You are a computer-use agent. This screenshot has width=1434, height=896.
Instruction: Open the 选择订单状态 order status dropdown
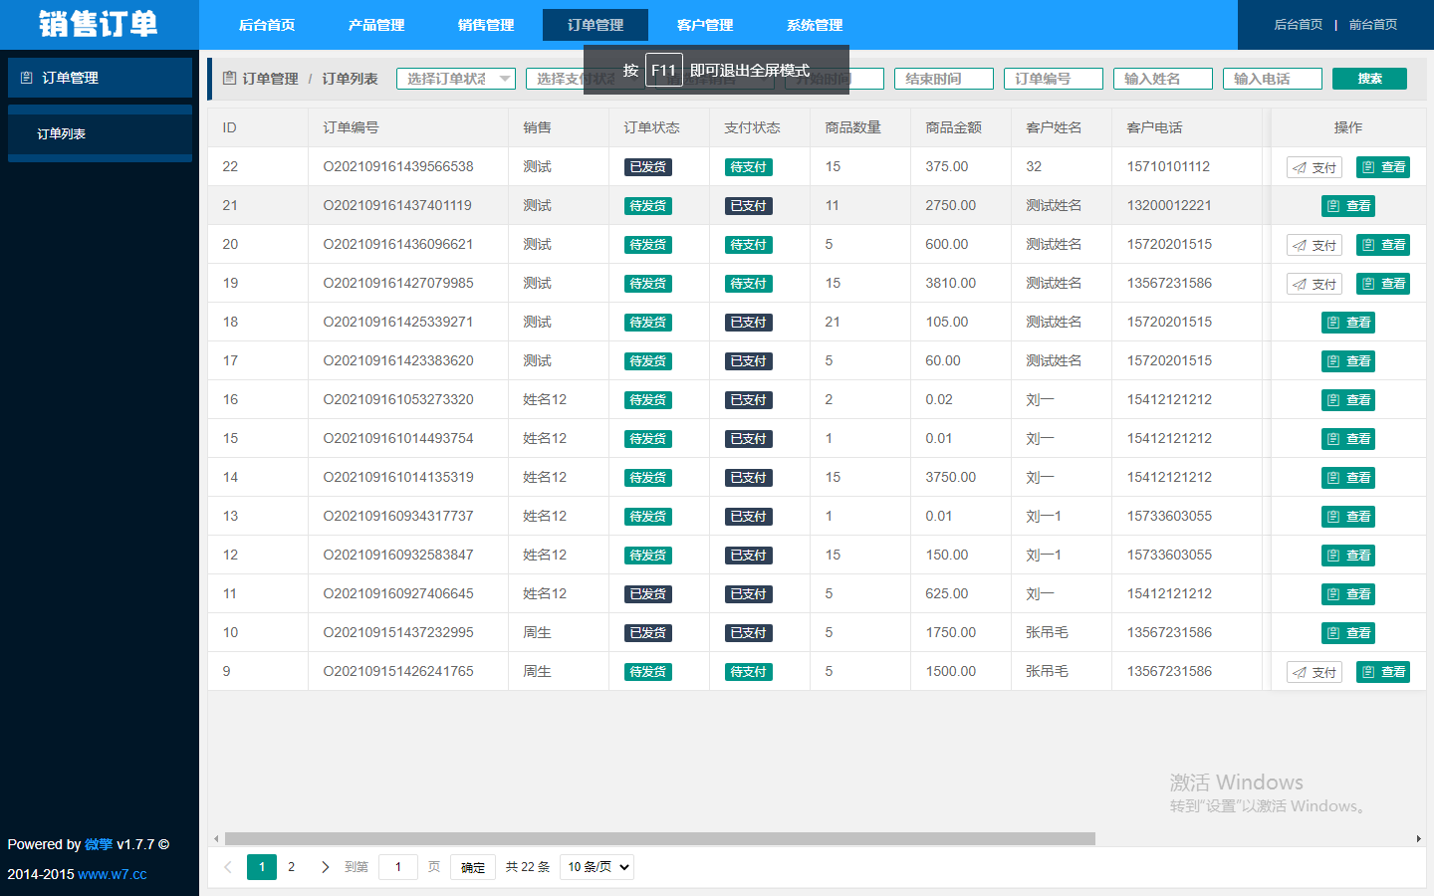(456, 79)
